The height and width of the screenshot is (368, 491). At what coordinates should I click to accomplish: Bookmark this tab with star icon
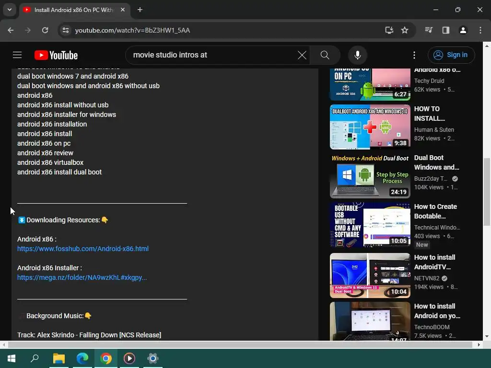coord(405,30)
